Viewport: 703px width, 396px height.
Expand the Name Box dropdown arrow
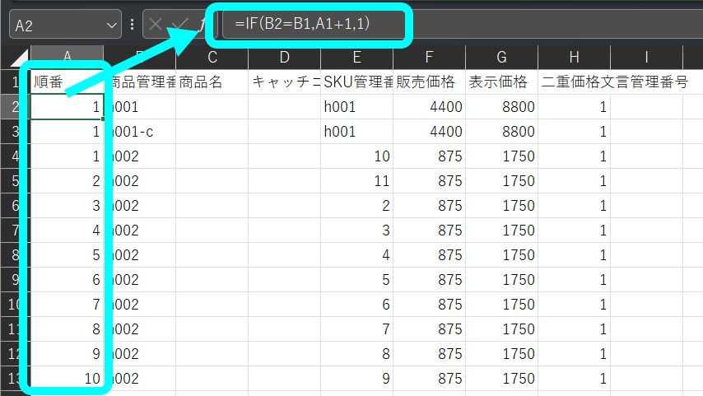point(112,26)
